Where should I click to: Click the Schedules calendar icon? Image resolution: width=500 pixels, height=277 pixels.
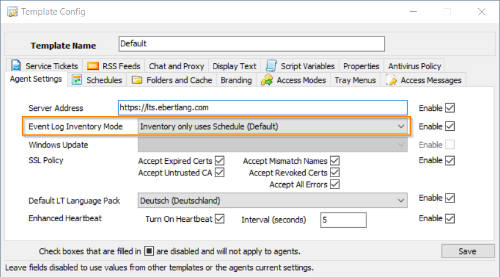(76, 80)
